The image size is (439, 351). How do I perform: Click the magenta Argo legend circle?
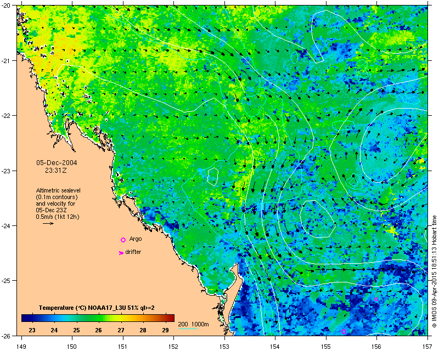(x=123, y=240)
